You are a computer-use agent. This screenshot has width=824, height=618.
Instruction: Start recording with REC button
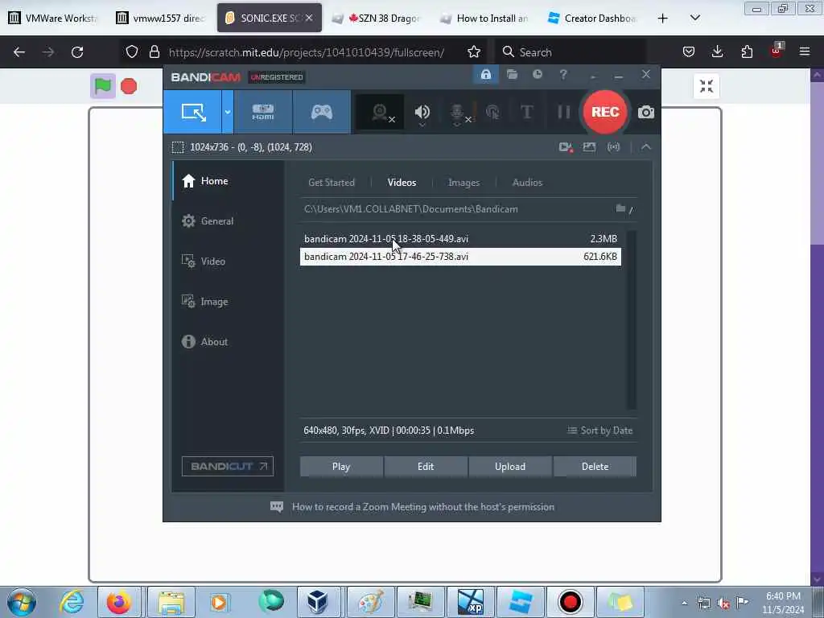605,112
